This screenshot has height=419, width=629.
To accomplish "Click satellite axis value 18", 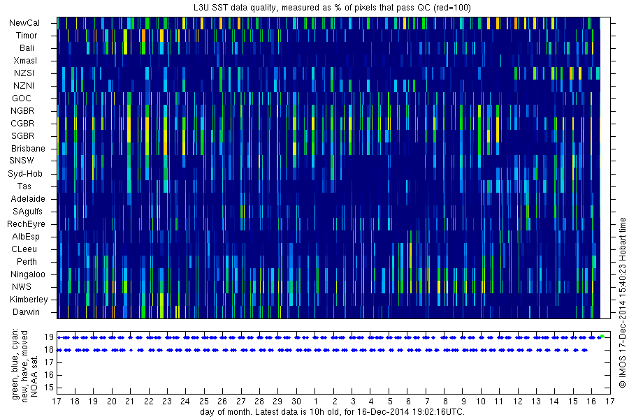I will [49, 350].
